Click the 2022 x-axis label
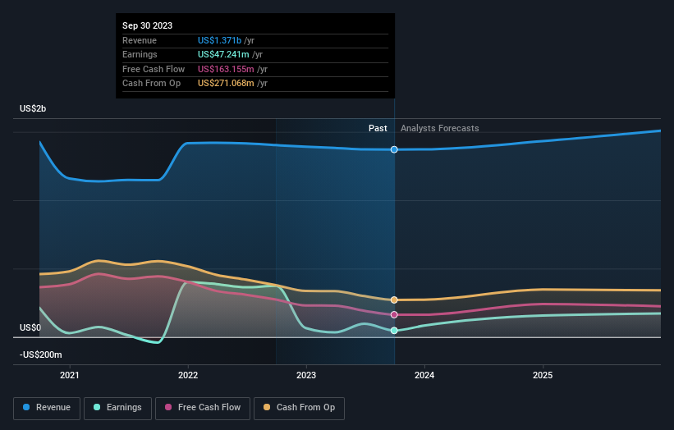The height and width of the screenshot is (430, 674). click(188, 375)
